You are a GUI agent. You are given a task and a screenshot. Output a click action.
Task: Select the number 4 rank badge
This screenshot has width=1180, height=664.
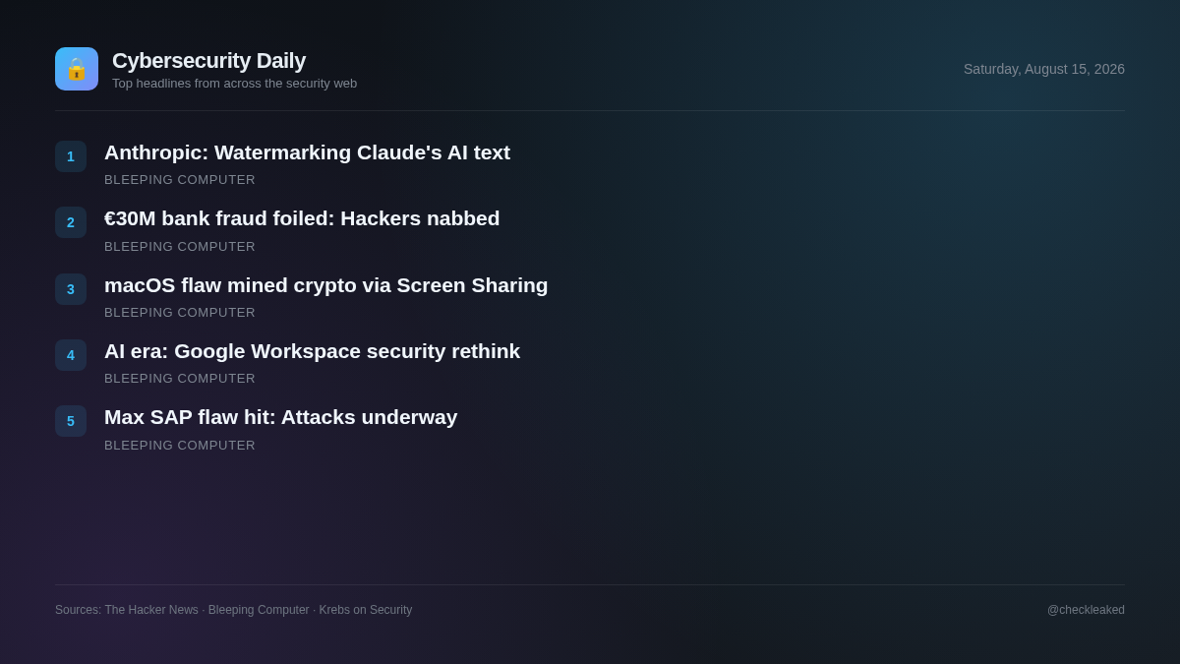(x=71, y=355)
